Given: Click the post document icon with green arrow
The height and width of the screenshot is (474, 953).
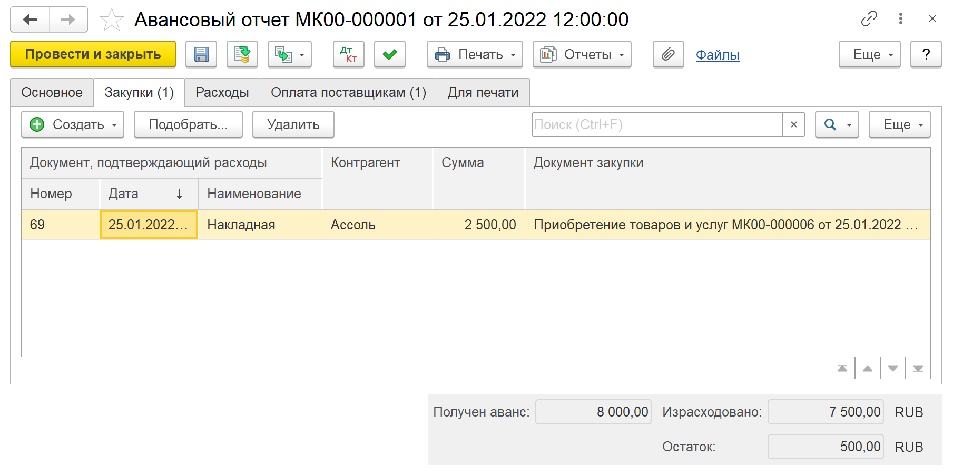Looking at the screenshot, I should [x=242, y=54].
